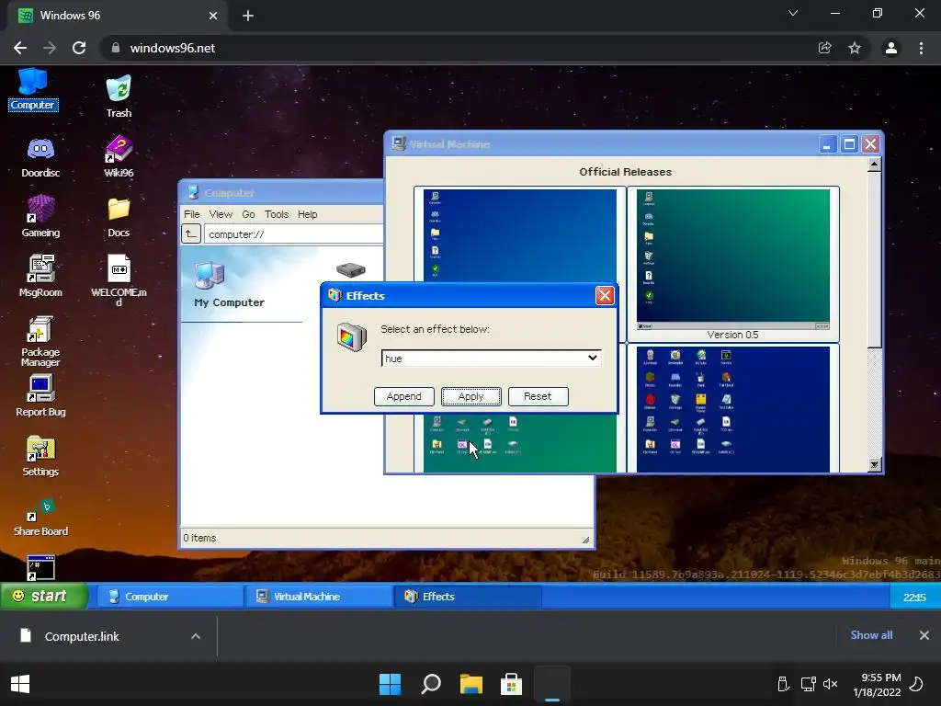Open the Computer.link downloaded file
941x706 pixels.
pos(82,636)
